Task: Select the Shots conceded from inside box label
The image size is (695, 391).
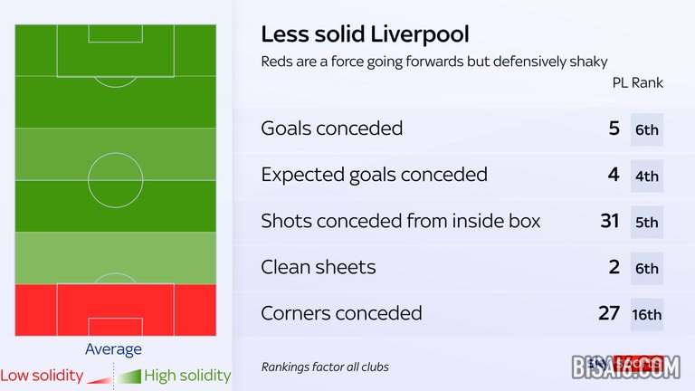Action: point(400,221)
